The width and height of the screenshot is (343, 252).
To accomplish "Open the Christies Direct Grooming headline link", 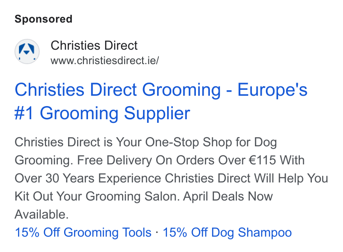I will pyautogui.click(x=161, y=101).
